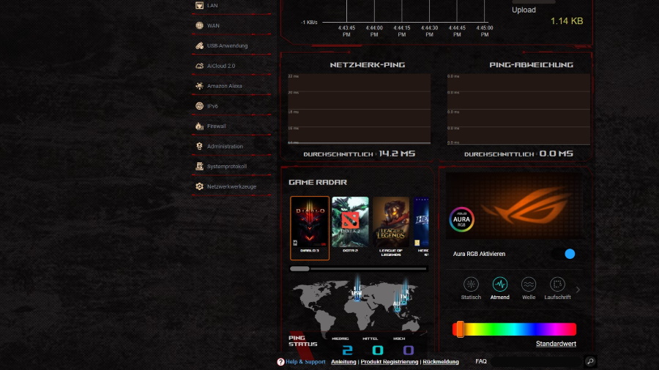This screenshot has height=370, width=659.
Task: Click the Upload value 1.14 KB
Action: click(x=567, y=21)
